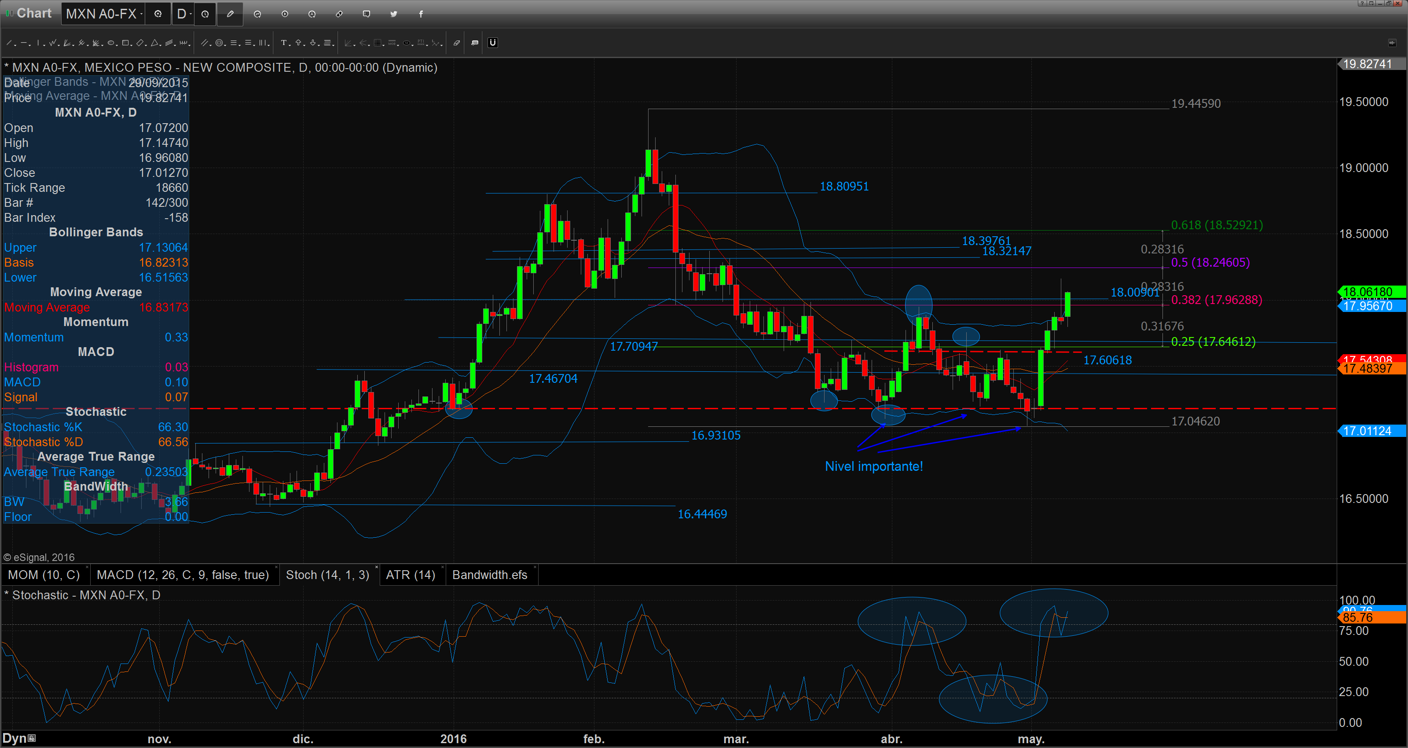Click the panel options icon at far right of toolbar
The height and width of the screenshot is (748, 1408).
(1392, 43)
